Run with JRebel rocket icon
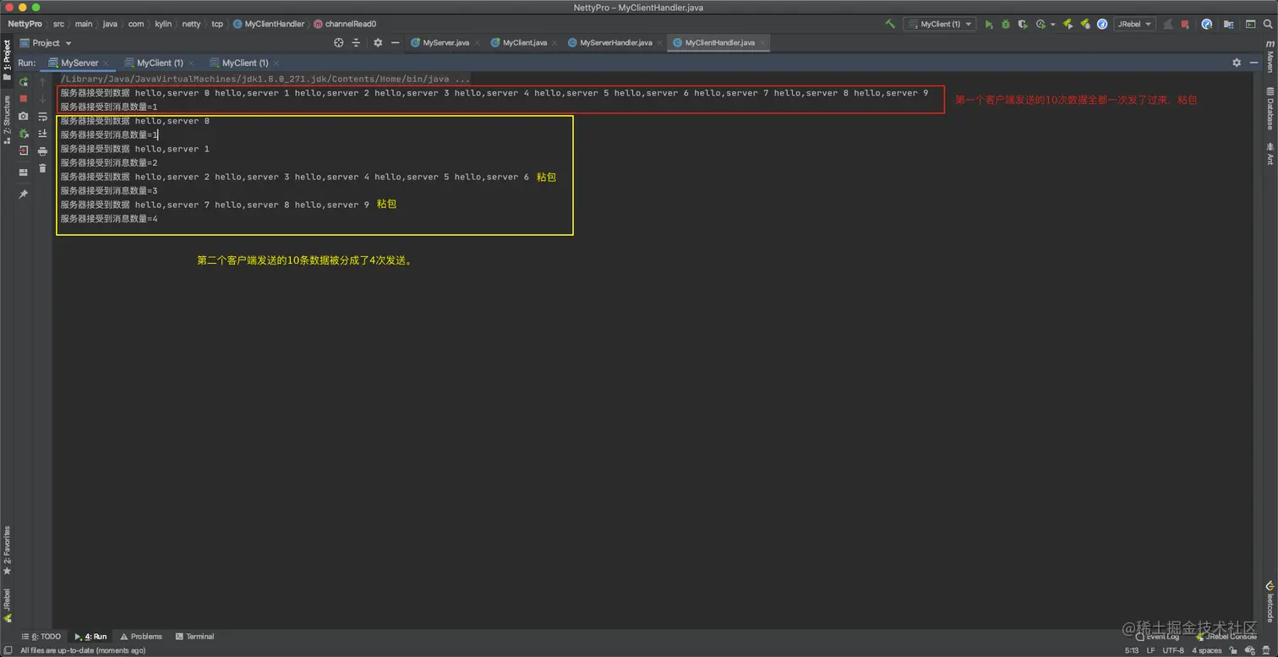This screenshot has height=657, width=1278. 1068,25
